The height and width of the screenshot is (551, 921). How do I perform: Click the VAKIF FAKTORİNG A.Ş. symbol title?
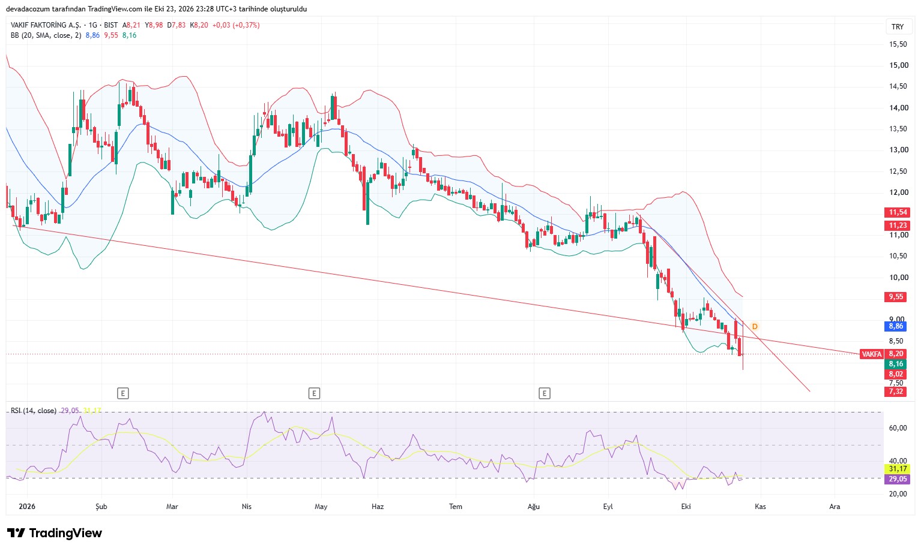(46, 25)
